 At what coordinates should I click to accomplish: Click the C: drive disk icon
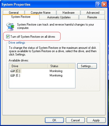point(12,71)
